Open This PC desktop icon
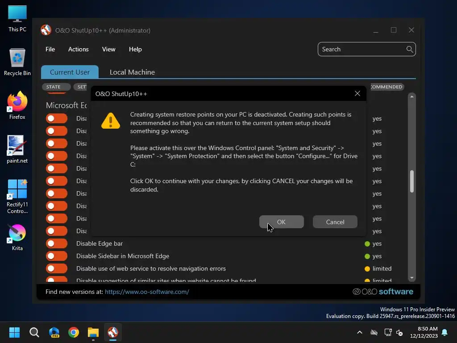457x343 pixels. (x=17, y=18)
